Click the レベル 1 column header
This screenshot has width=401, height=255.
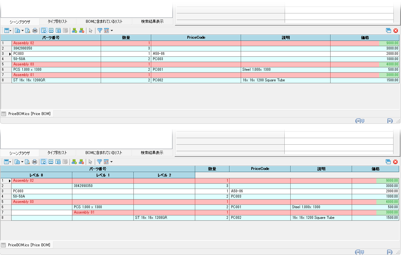[103, 175]
